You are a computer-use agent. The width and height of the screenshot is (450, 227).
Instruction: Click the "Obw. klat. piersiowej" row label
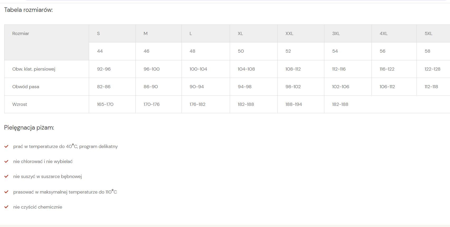click(x=34, y=69)
